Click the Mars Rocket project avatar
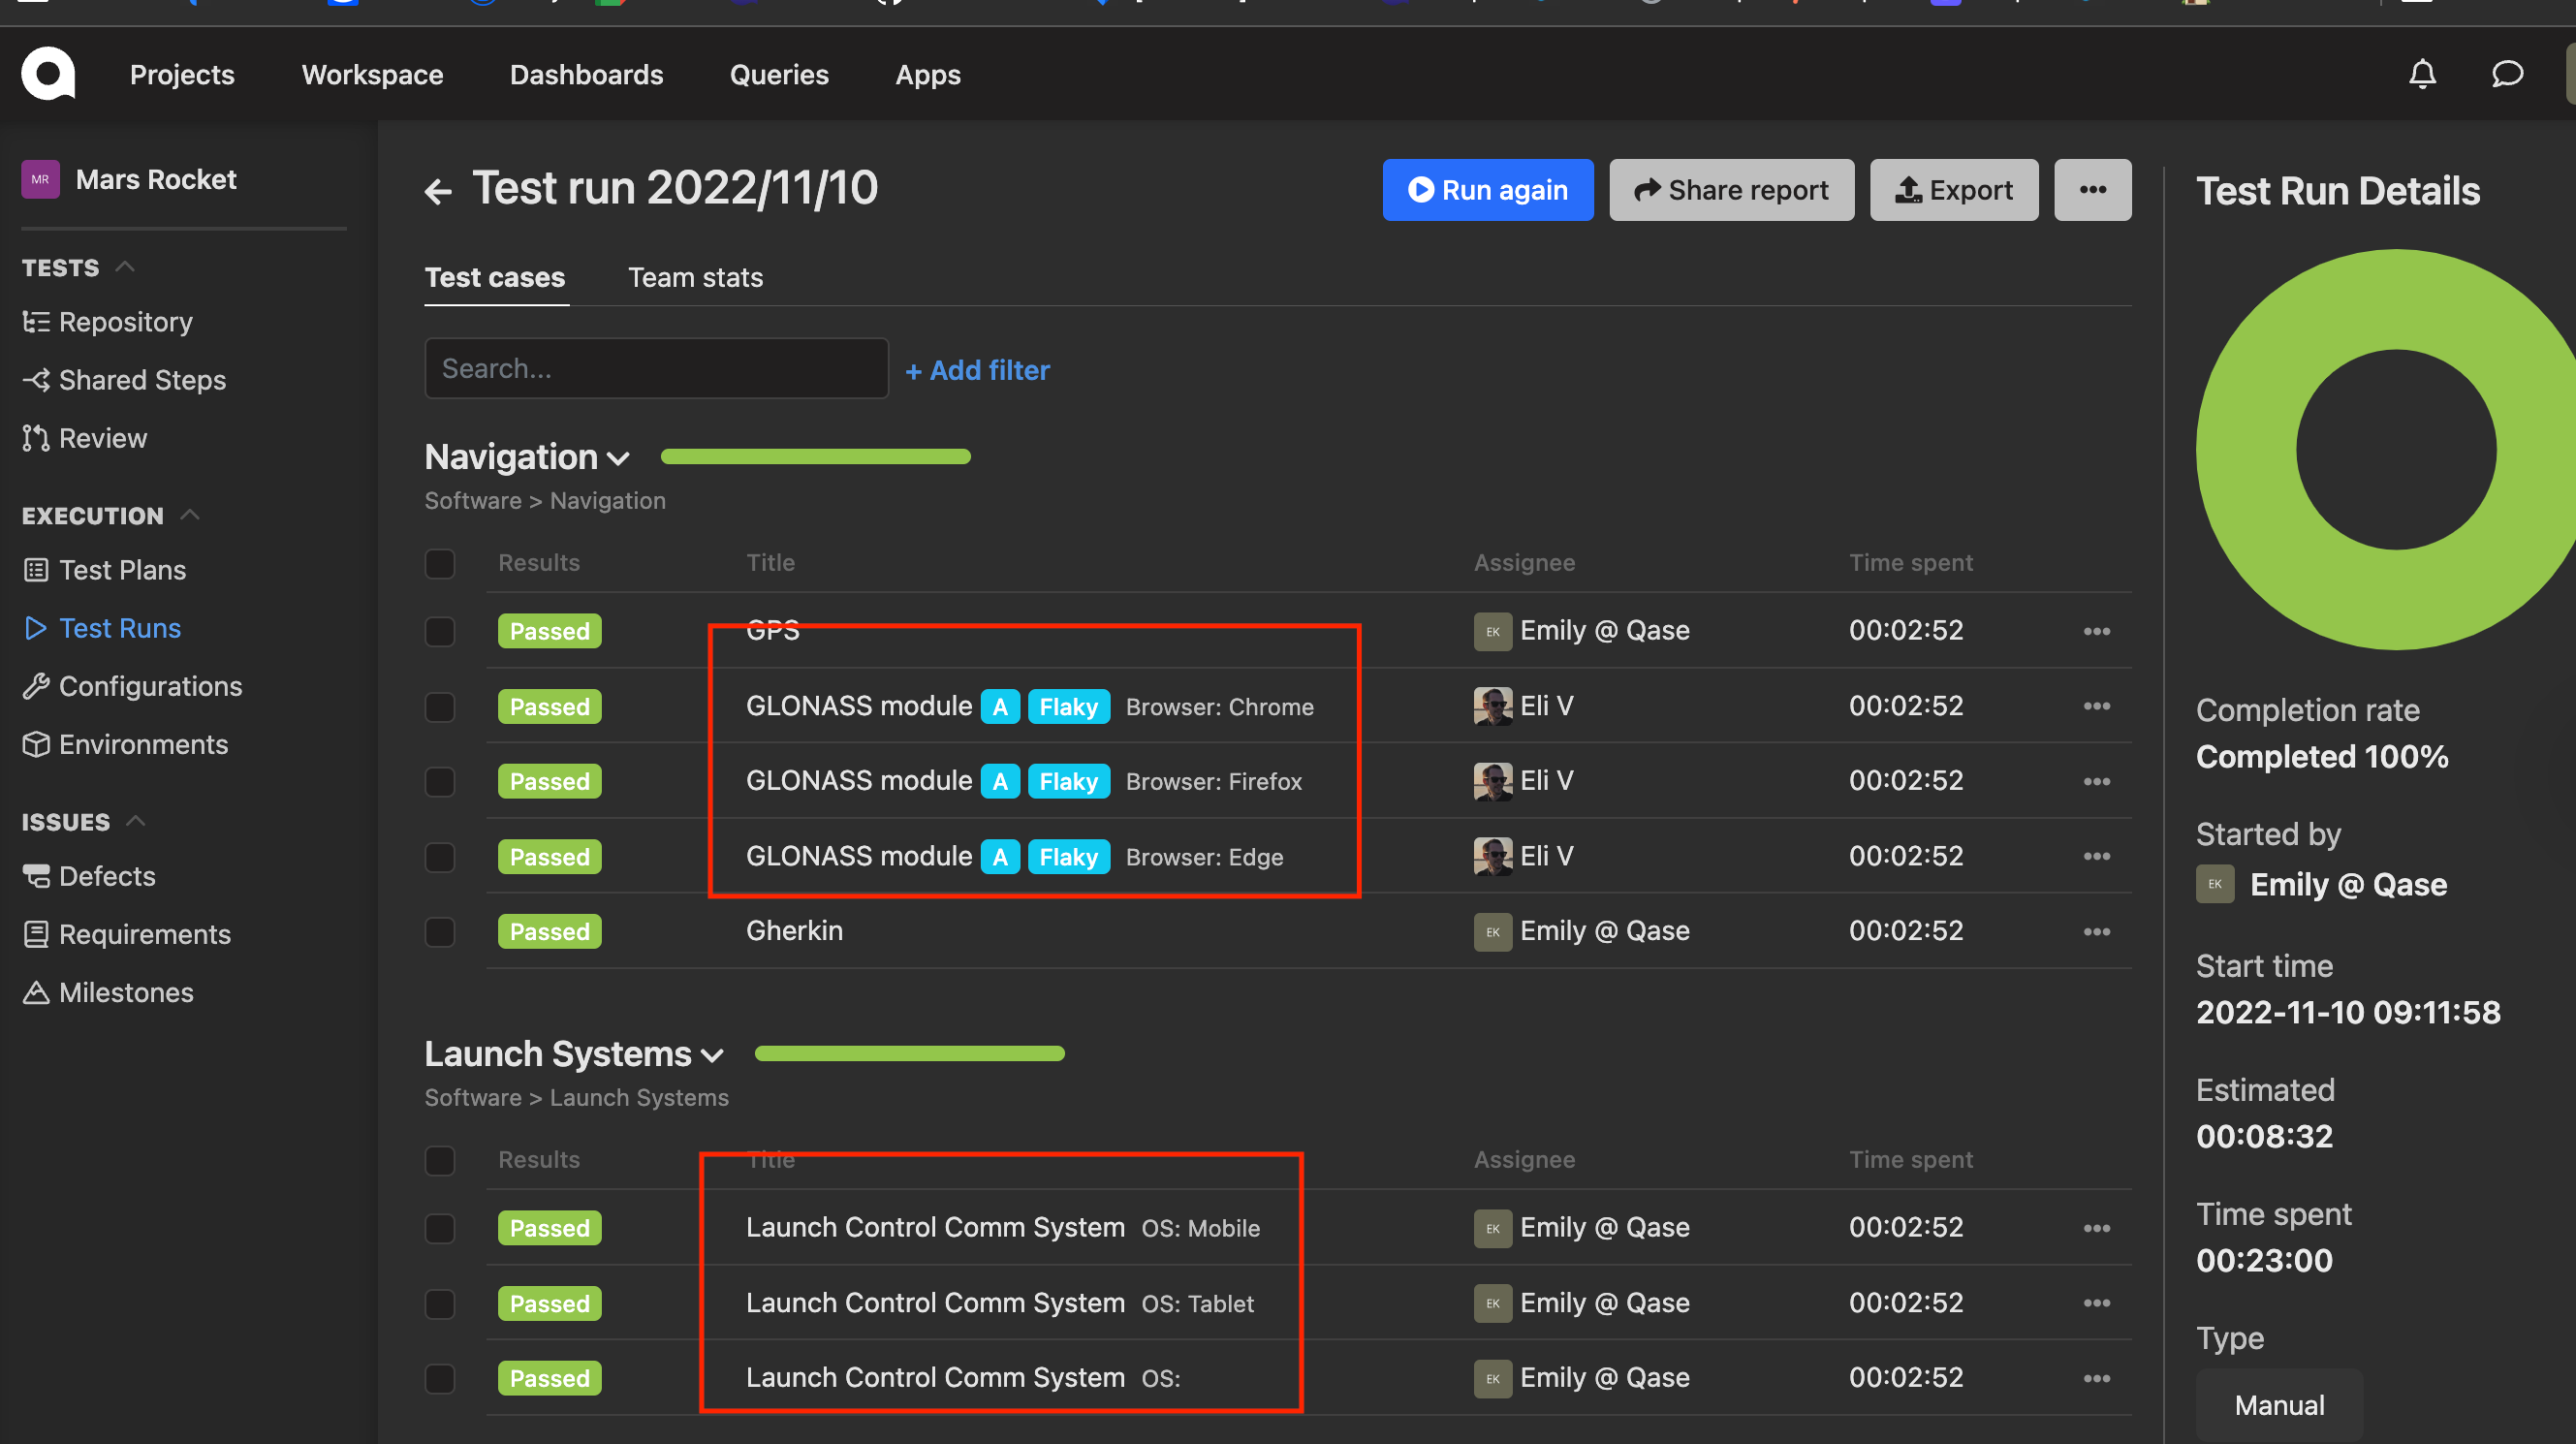2576x1444 pixels. click(x=40, y=180)
